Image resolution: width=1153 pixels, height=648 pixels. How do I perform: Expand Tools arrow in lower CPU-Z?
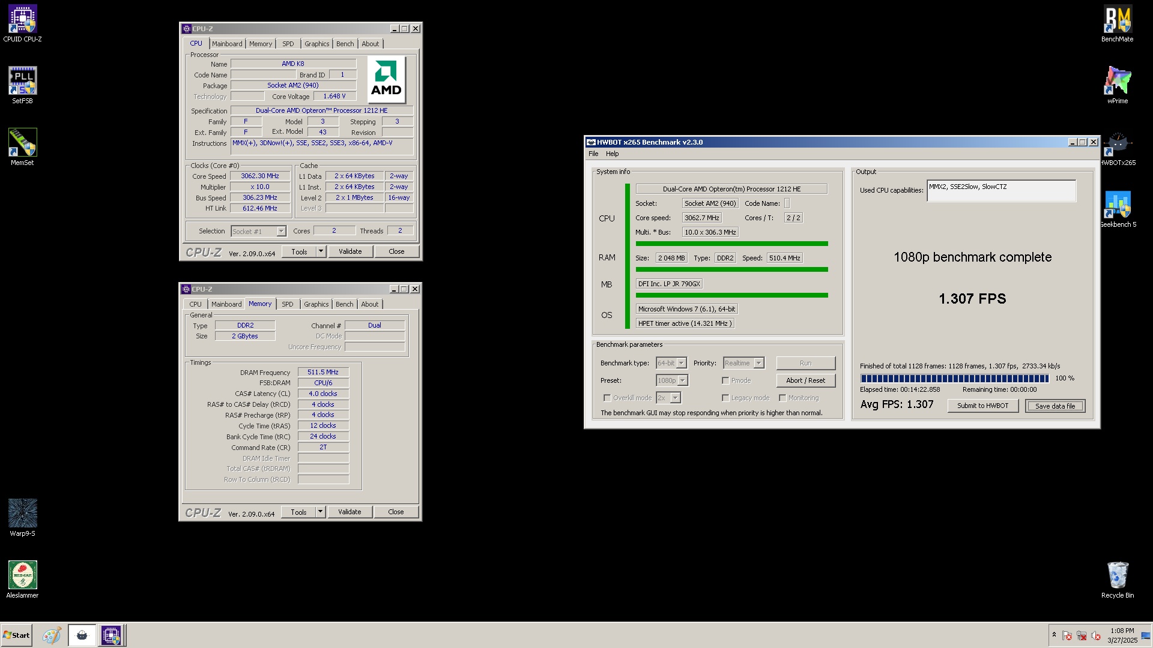(320, 512)
